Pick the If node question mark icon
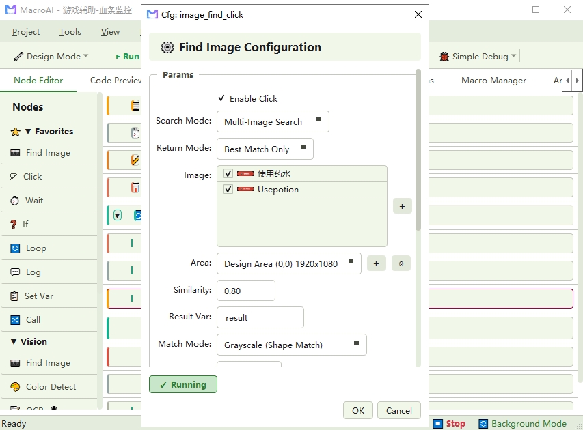 pos(14,225)
